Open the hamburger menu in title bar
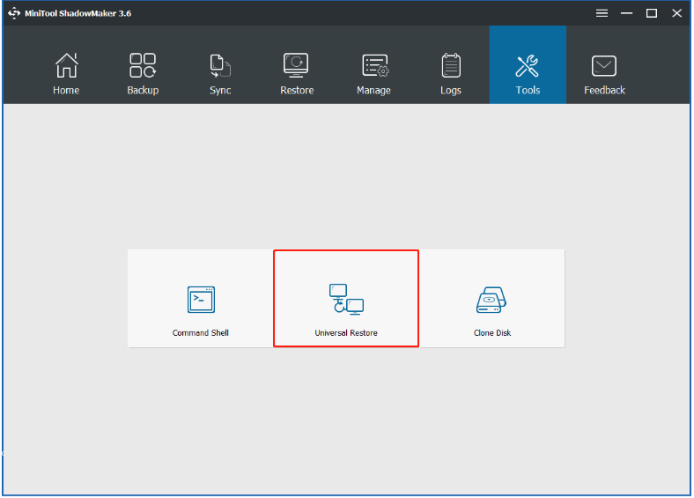 [602, 13]
